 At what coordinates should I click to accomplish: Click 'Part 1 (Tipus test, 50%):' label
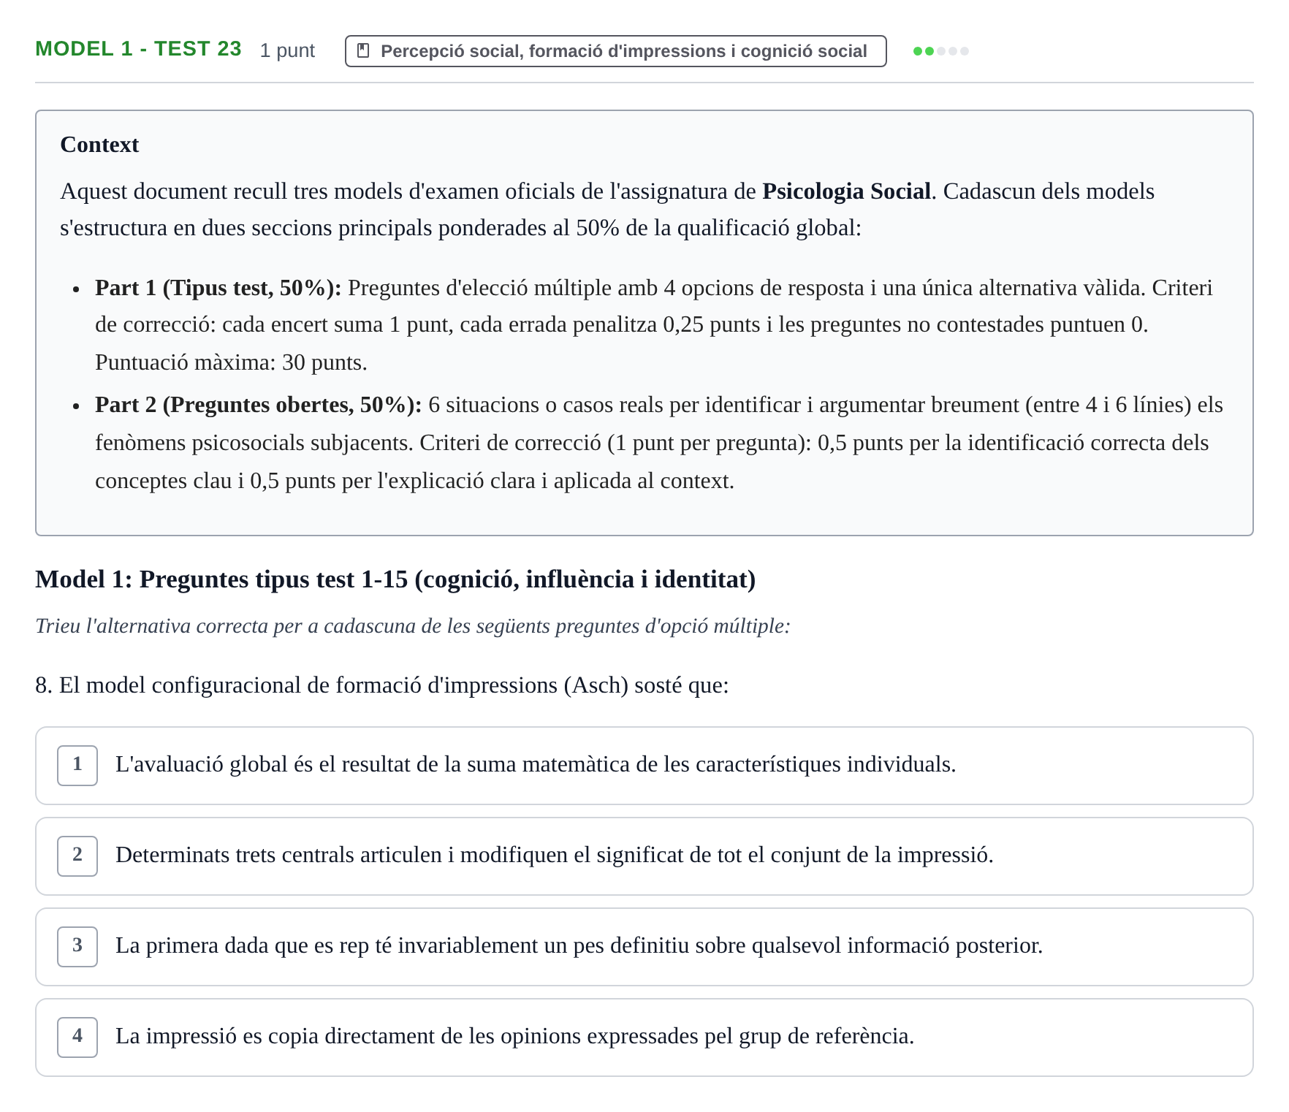click(x=218, y=288)
